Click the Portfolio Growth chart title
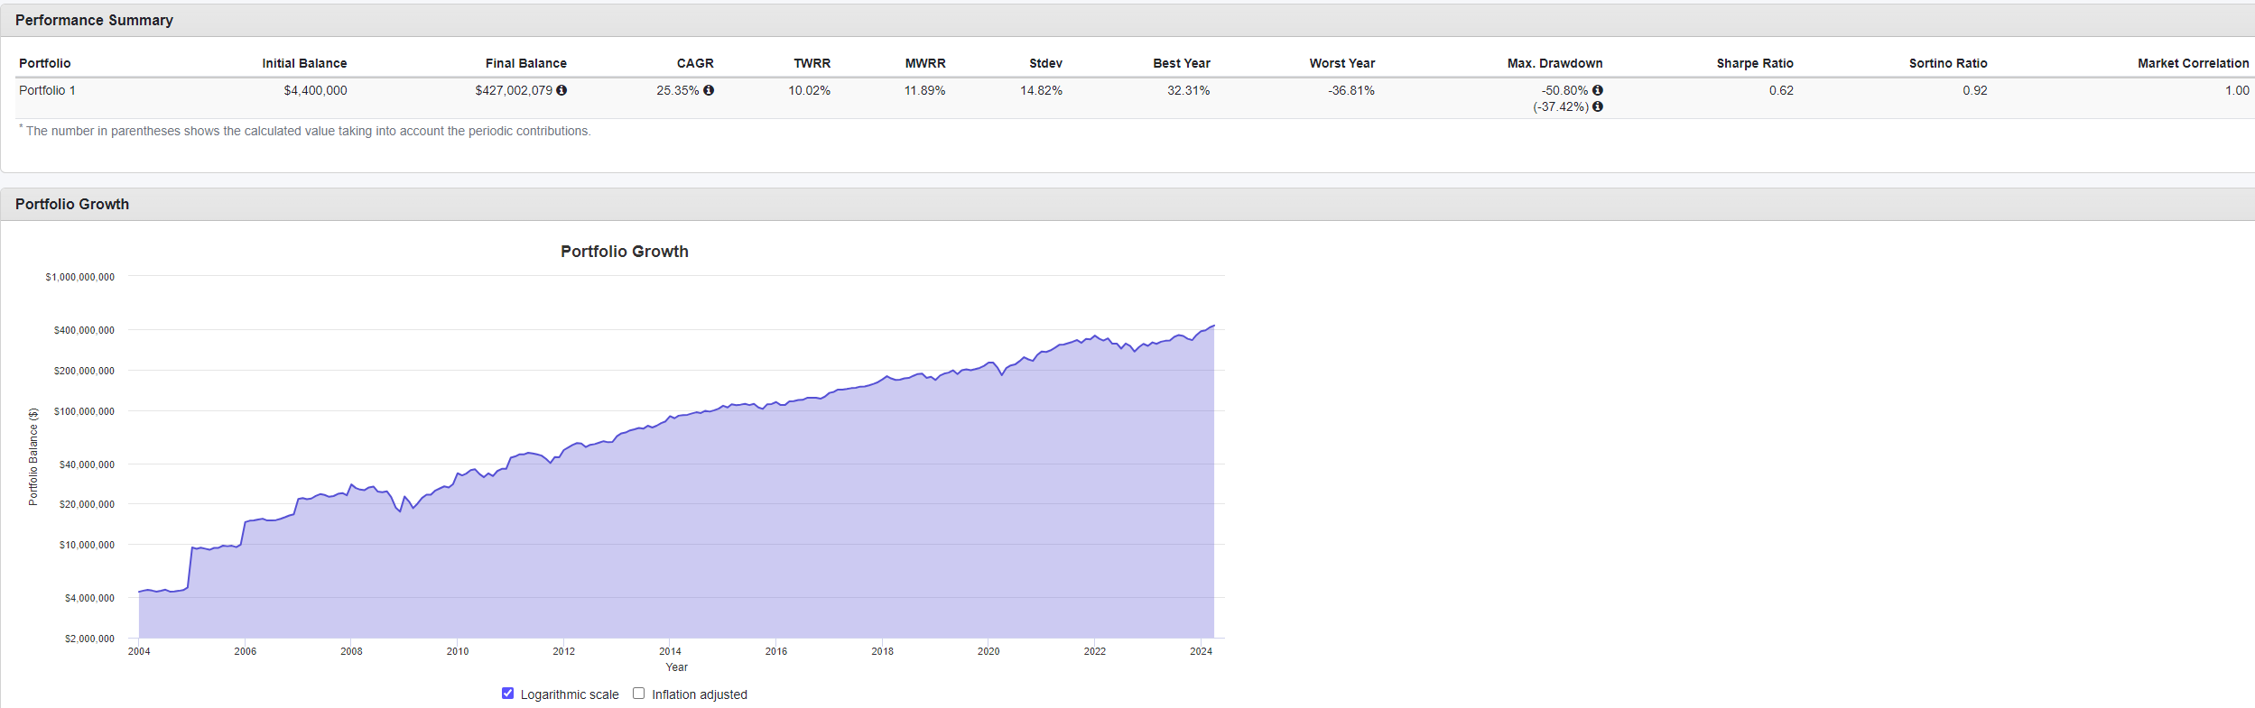 (624, 252)
